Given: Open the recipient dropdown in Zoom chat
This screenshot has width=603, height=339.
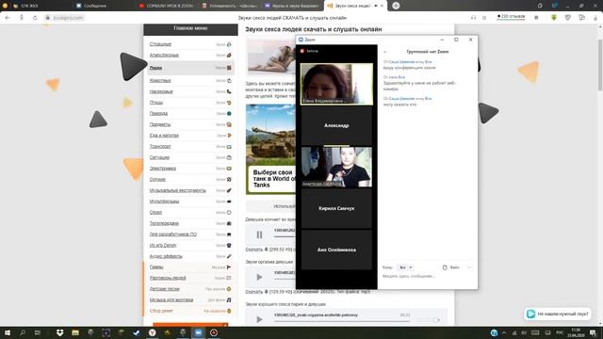Looking at the screenshot, I should point(405,267).
